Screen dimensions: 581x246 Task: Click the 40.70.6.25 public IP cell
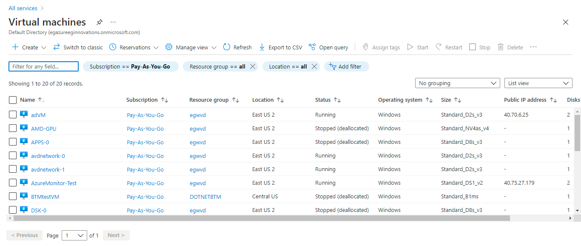[516, 115]
